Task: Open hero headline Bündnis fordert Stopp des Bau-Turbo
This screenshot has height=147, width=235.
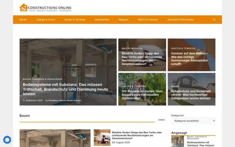Action: 142,59
